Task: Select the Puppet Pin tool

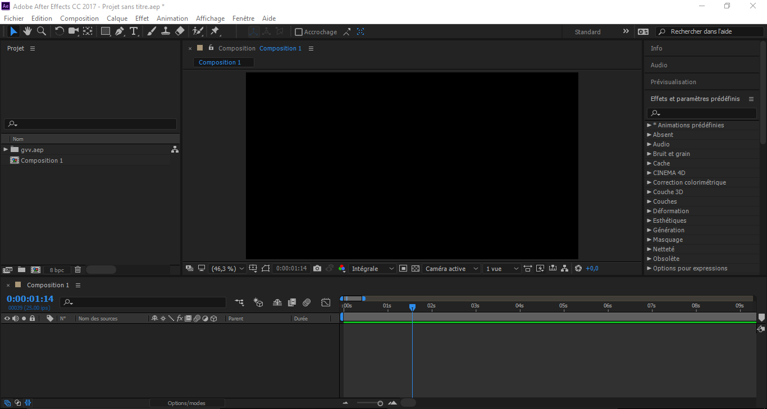Action: click(214, 31)
